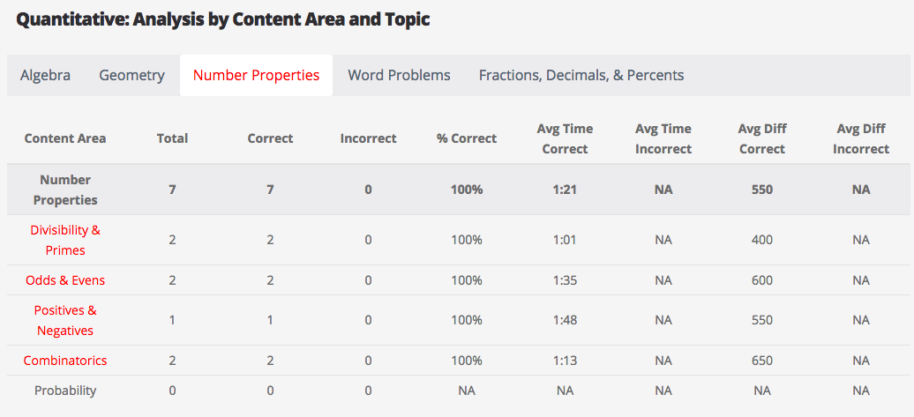Click the Incorrect column header

click(368, 138)
